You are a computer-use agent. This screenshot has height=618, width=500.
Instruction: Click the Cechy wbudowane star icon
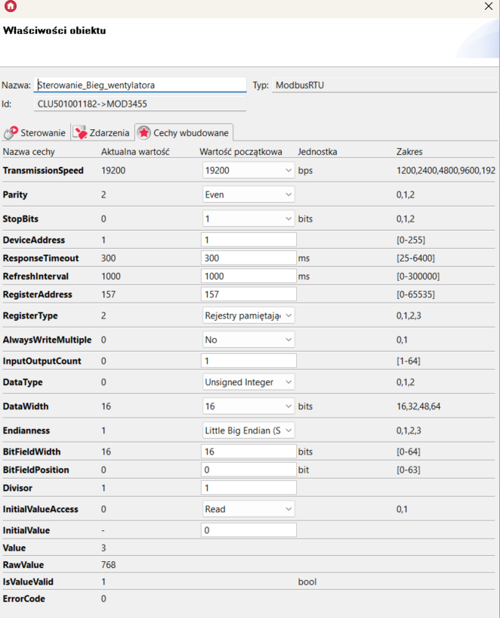144,132
